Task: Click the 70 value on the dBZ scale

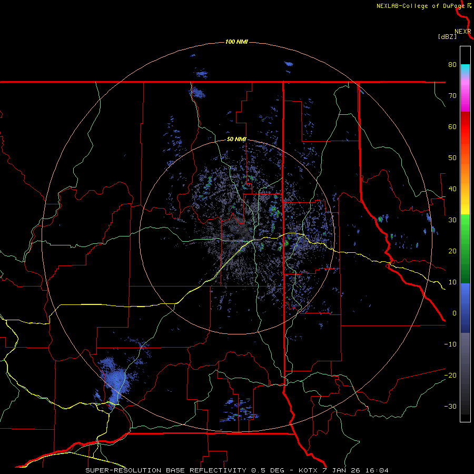Action: click(452, 95)
